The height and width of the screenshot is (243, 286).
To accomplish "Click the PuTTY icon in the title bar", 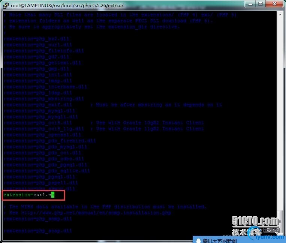I will click(x=6, y=6).
